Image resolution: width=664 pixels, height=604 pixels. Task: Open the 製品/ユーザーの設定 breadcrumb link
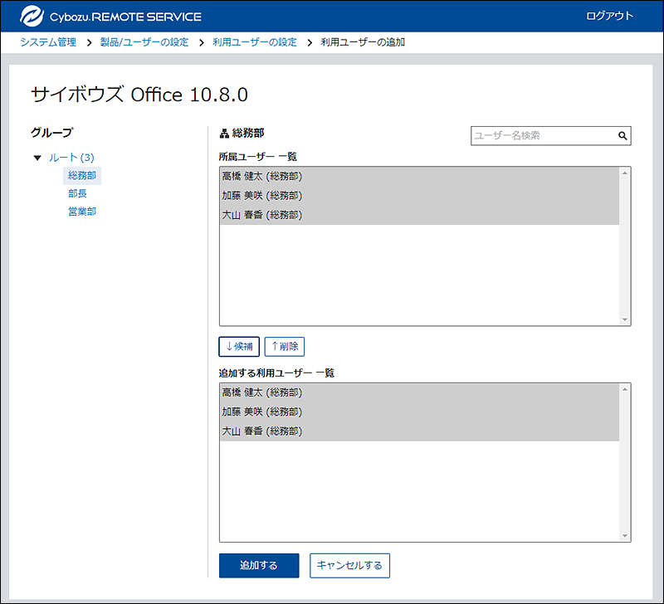(x=144, y=42)
